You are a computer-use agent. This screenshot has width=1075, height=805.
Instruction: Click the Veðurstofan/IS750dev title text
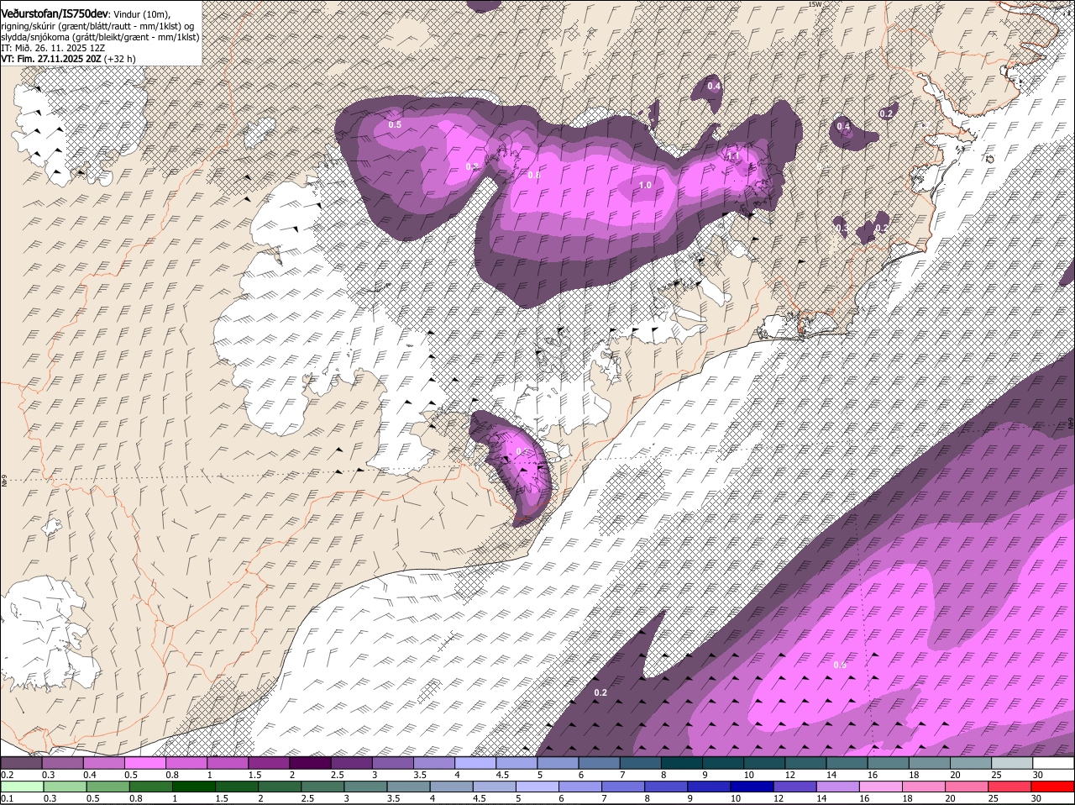point(55,13)
